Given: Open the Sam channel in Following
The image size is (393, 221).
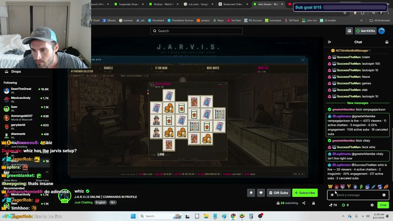Looking at the screenshot, I should (x=26, y=108).
